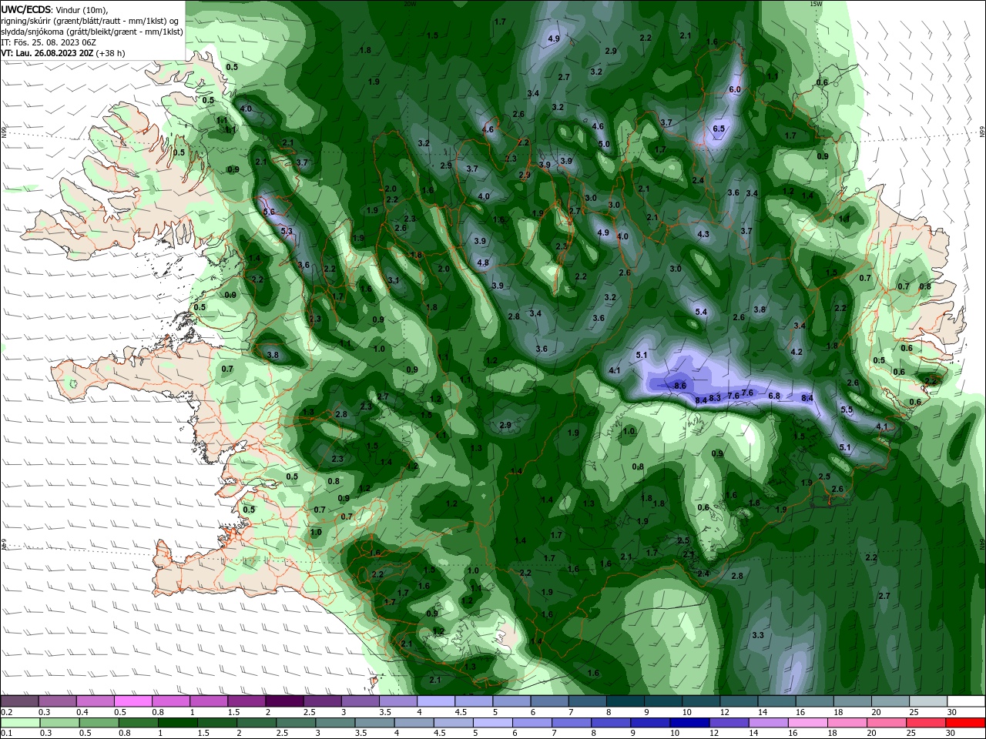Screen dimensions: 986x739
Task: Click the 8.3 precipitation value
Action: (x=715, y=398)
